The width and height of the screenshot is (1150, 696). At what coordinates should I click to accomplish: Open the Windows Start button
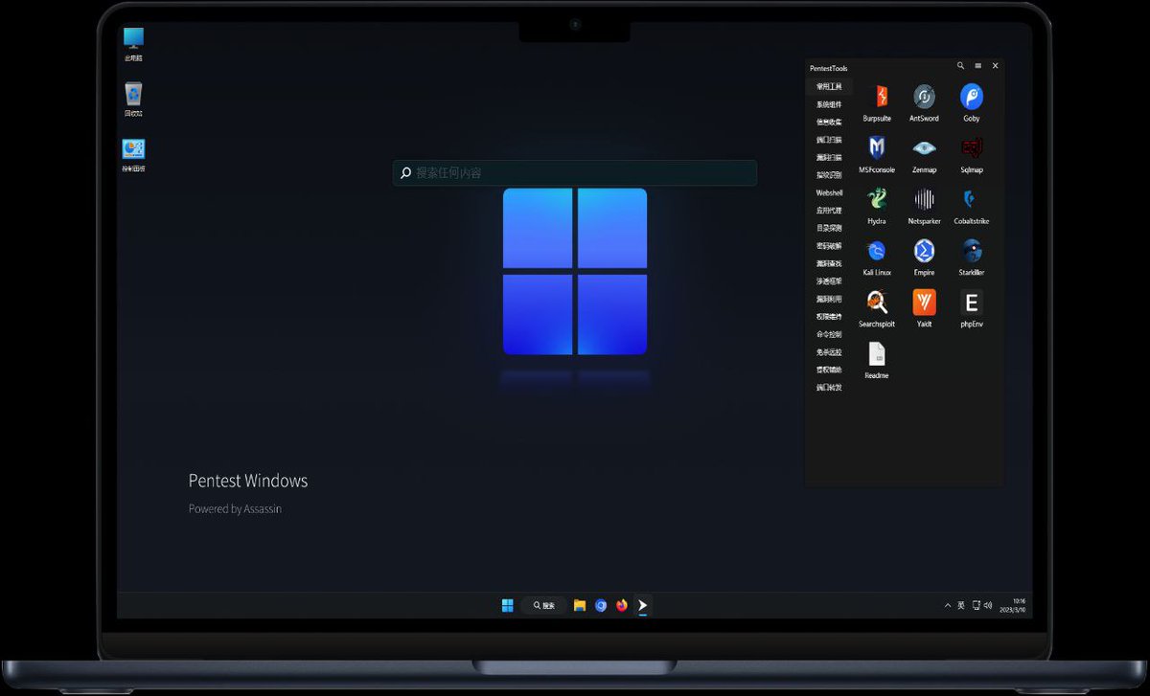(508, 605)
